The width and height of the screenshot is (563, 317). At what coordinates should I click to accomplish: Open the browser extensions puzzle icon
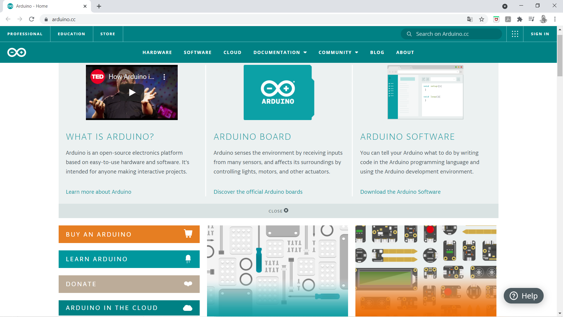coord(520,19)
